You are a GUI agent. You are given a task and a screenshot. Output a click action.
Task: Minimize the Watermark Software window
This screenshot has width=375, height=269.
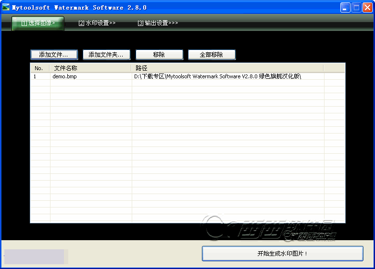(345, 8)
